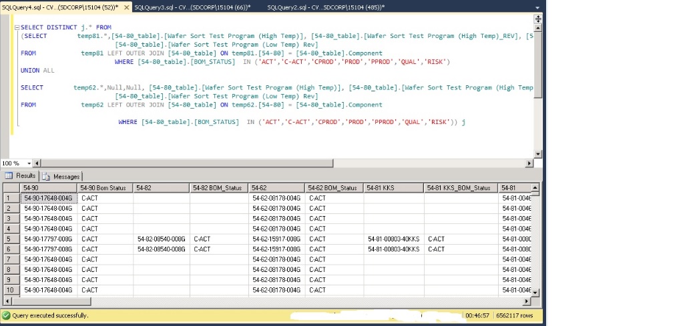Open the Messages tab
This screenshot has height=326, width=681.
pos(61,177)
